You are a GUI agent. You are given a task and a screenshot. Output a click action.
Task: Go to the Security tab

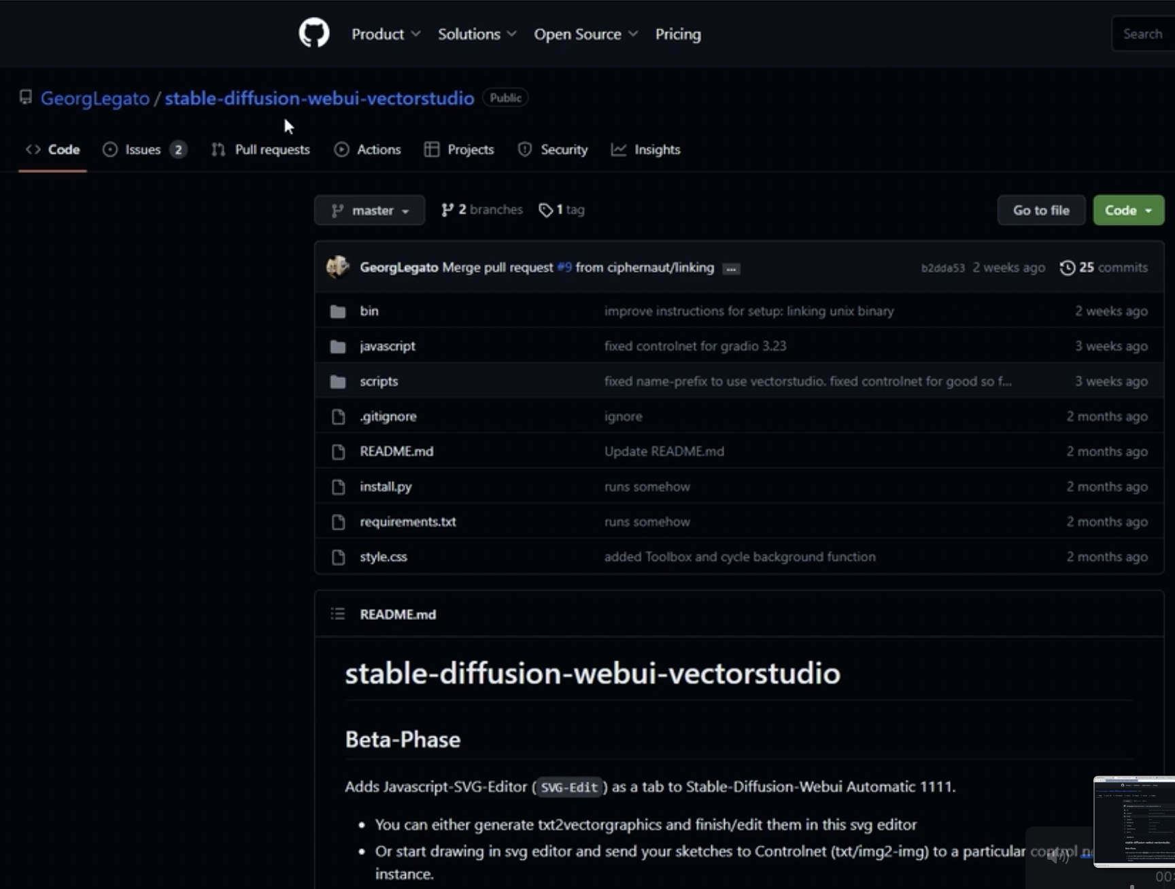click(553, 150)
